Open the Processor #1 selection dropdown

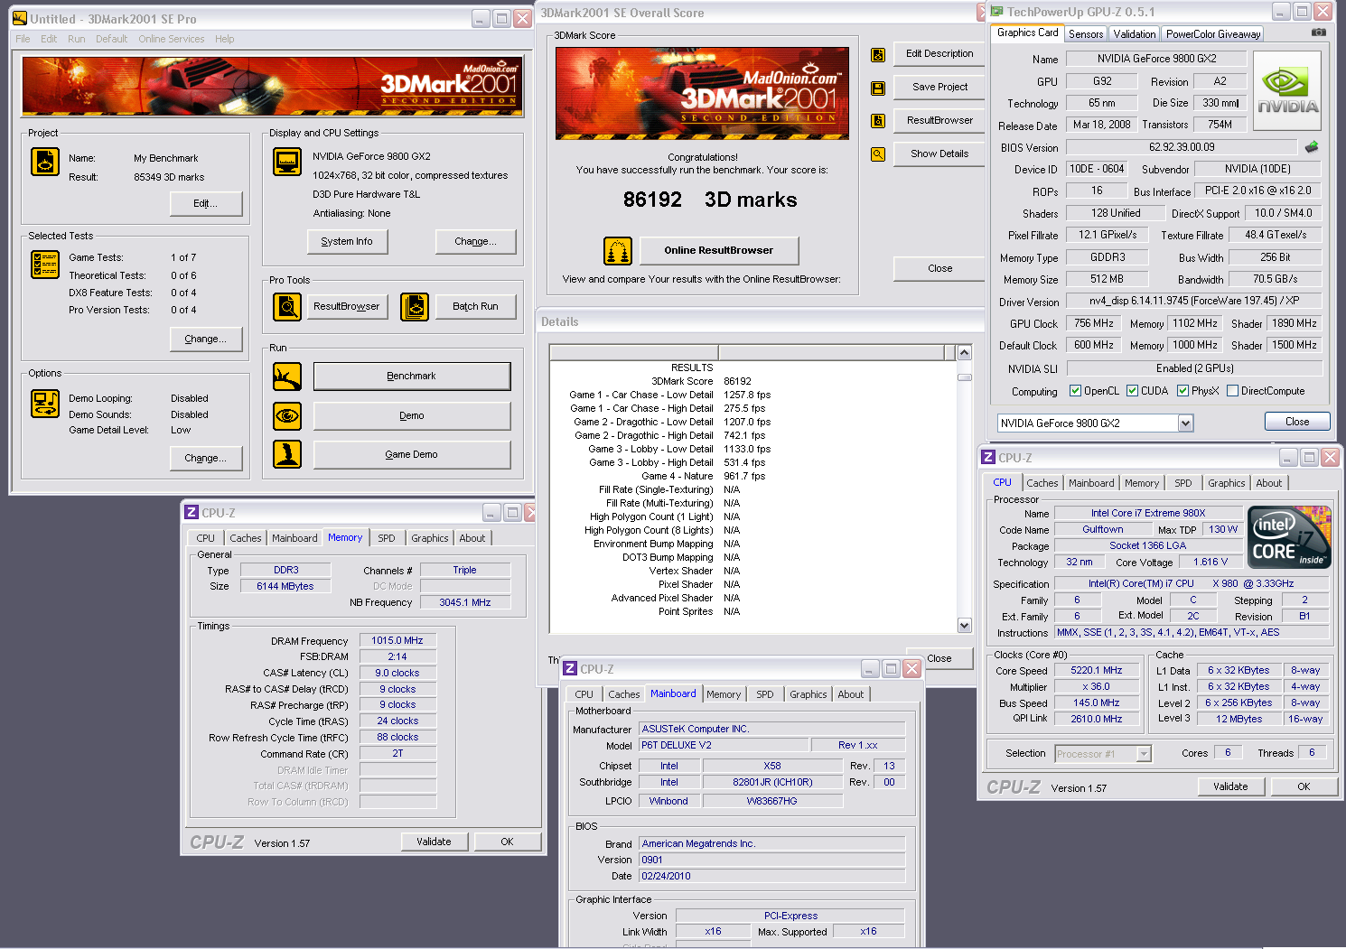[x=1144, y=753]
